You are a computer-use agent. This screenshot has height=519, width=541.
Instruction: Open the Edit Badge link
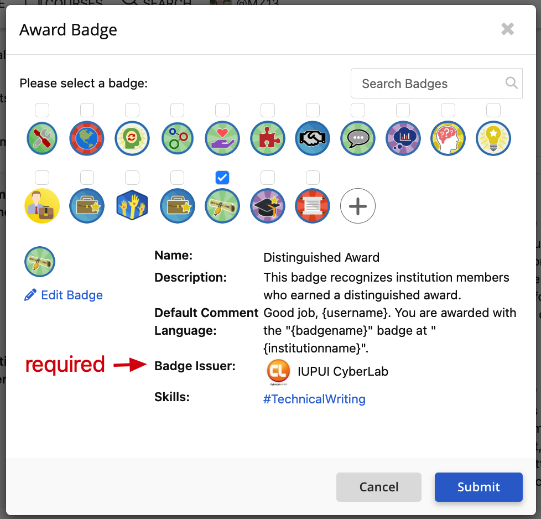coord(64,295)
